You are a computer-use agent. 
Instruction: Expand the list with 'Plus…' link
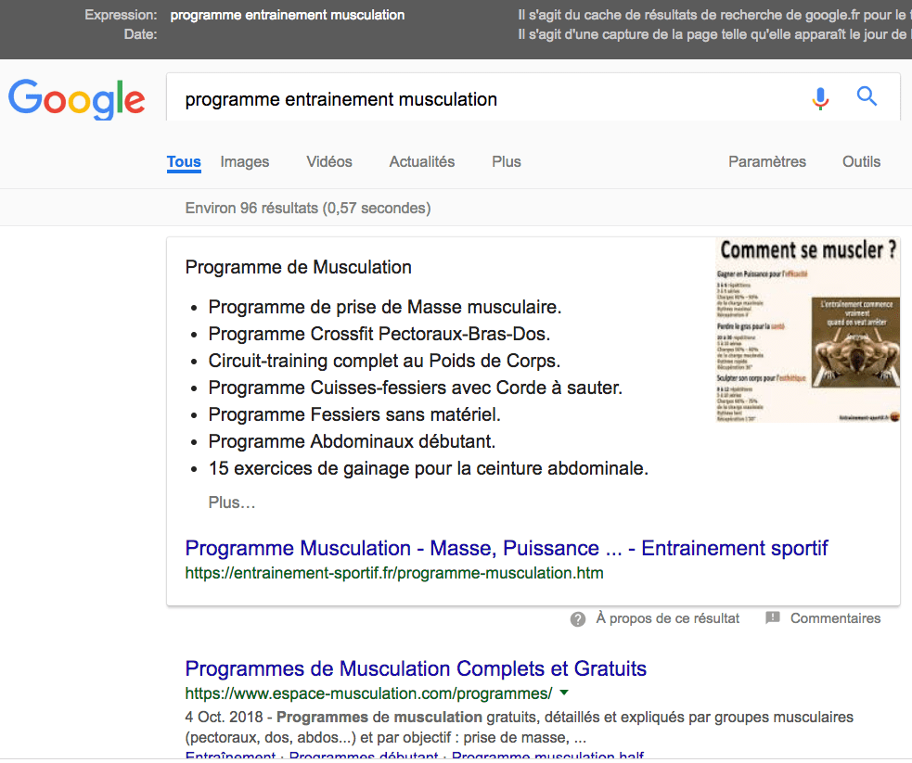[x=232, y=502]
